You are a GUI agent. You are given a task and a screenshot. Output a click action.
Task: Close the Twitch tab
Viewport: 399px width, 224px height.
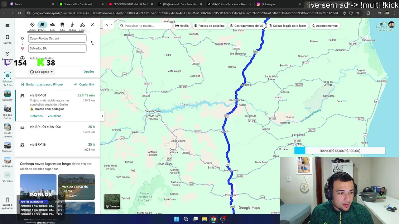pos(53,4)
